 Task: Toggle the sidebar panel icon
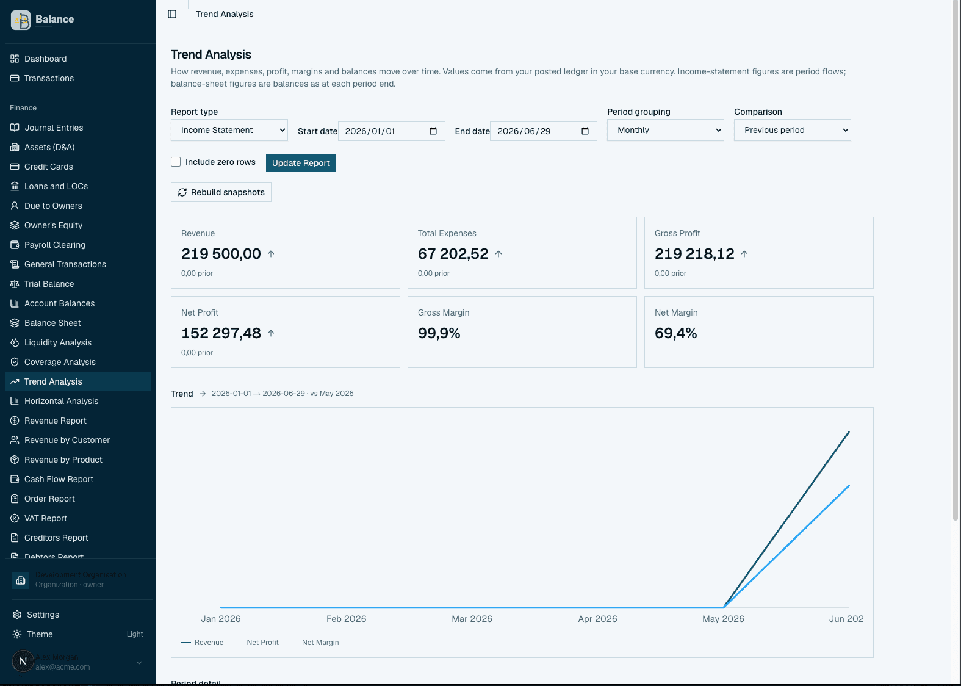point(172,14)
